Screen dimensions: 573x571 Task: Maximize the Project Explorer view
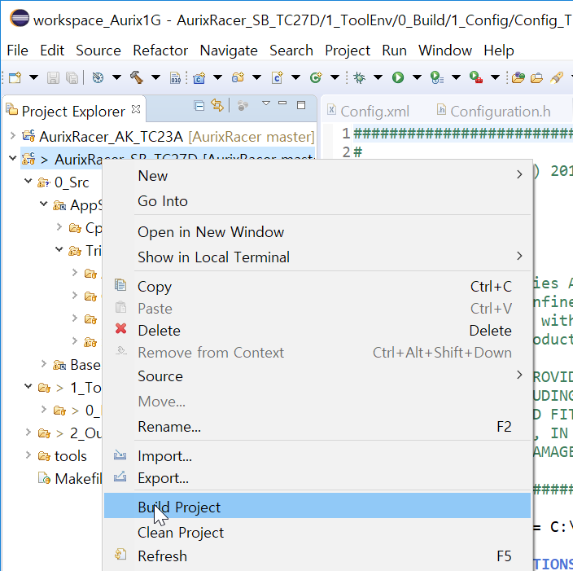point(301,105)
